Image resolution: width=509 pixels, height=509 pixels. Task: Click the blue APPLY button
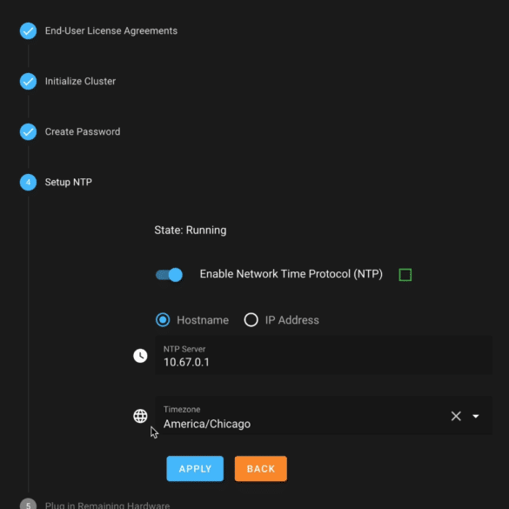click(x=195, y=468)
